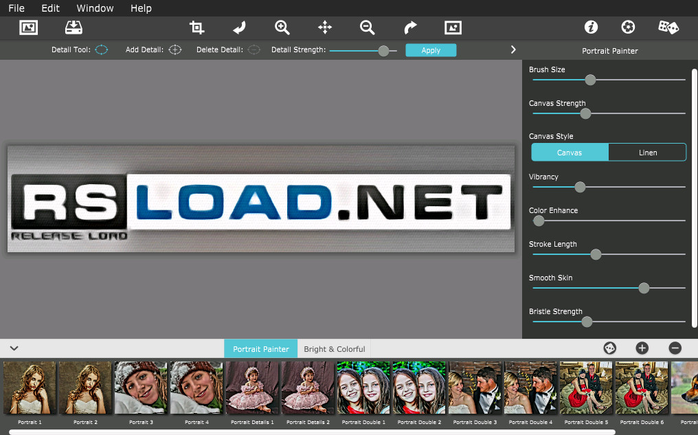Select the Canvas style option
The height and width of the screenshot is (435, 698).
[x=570, y=153]
